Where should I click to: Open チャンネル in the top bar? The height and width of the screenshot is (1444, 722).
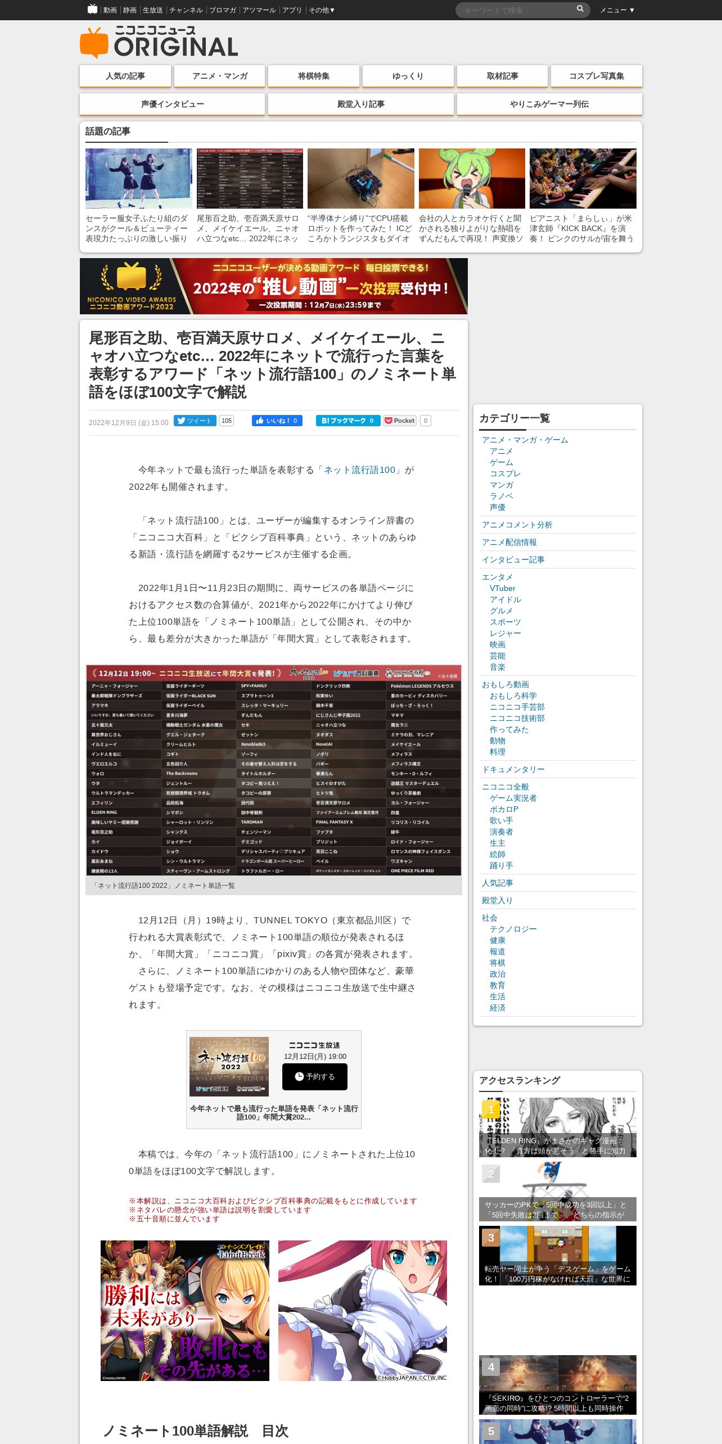[x=186, y=10]
